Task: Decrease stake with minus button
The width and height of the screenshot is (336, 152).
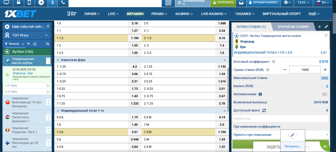Action: 285,70
